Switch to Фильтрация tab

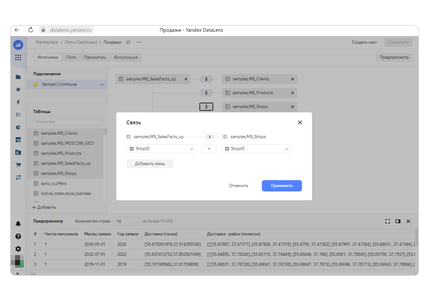[x=126, y=57]
